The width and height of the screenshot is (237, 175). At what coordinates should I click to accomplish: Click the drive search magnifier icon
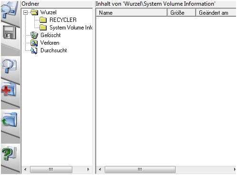10,10
